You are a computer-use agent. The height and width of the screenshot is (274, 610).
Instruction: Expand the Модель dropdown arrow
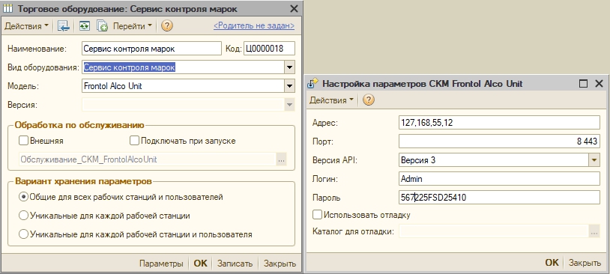coord(289,86)
